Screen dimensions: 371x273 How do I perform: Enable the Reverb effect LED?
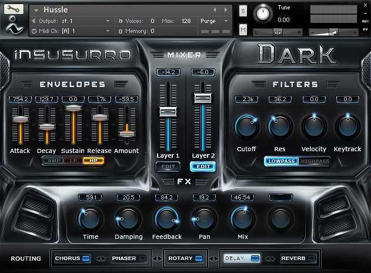(311, 258)
